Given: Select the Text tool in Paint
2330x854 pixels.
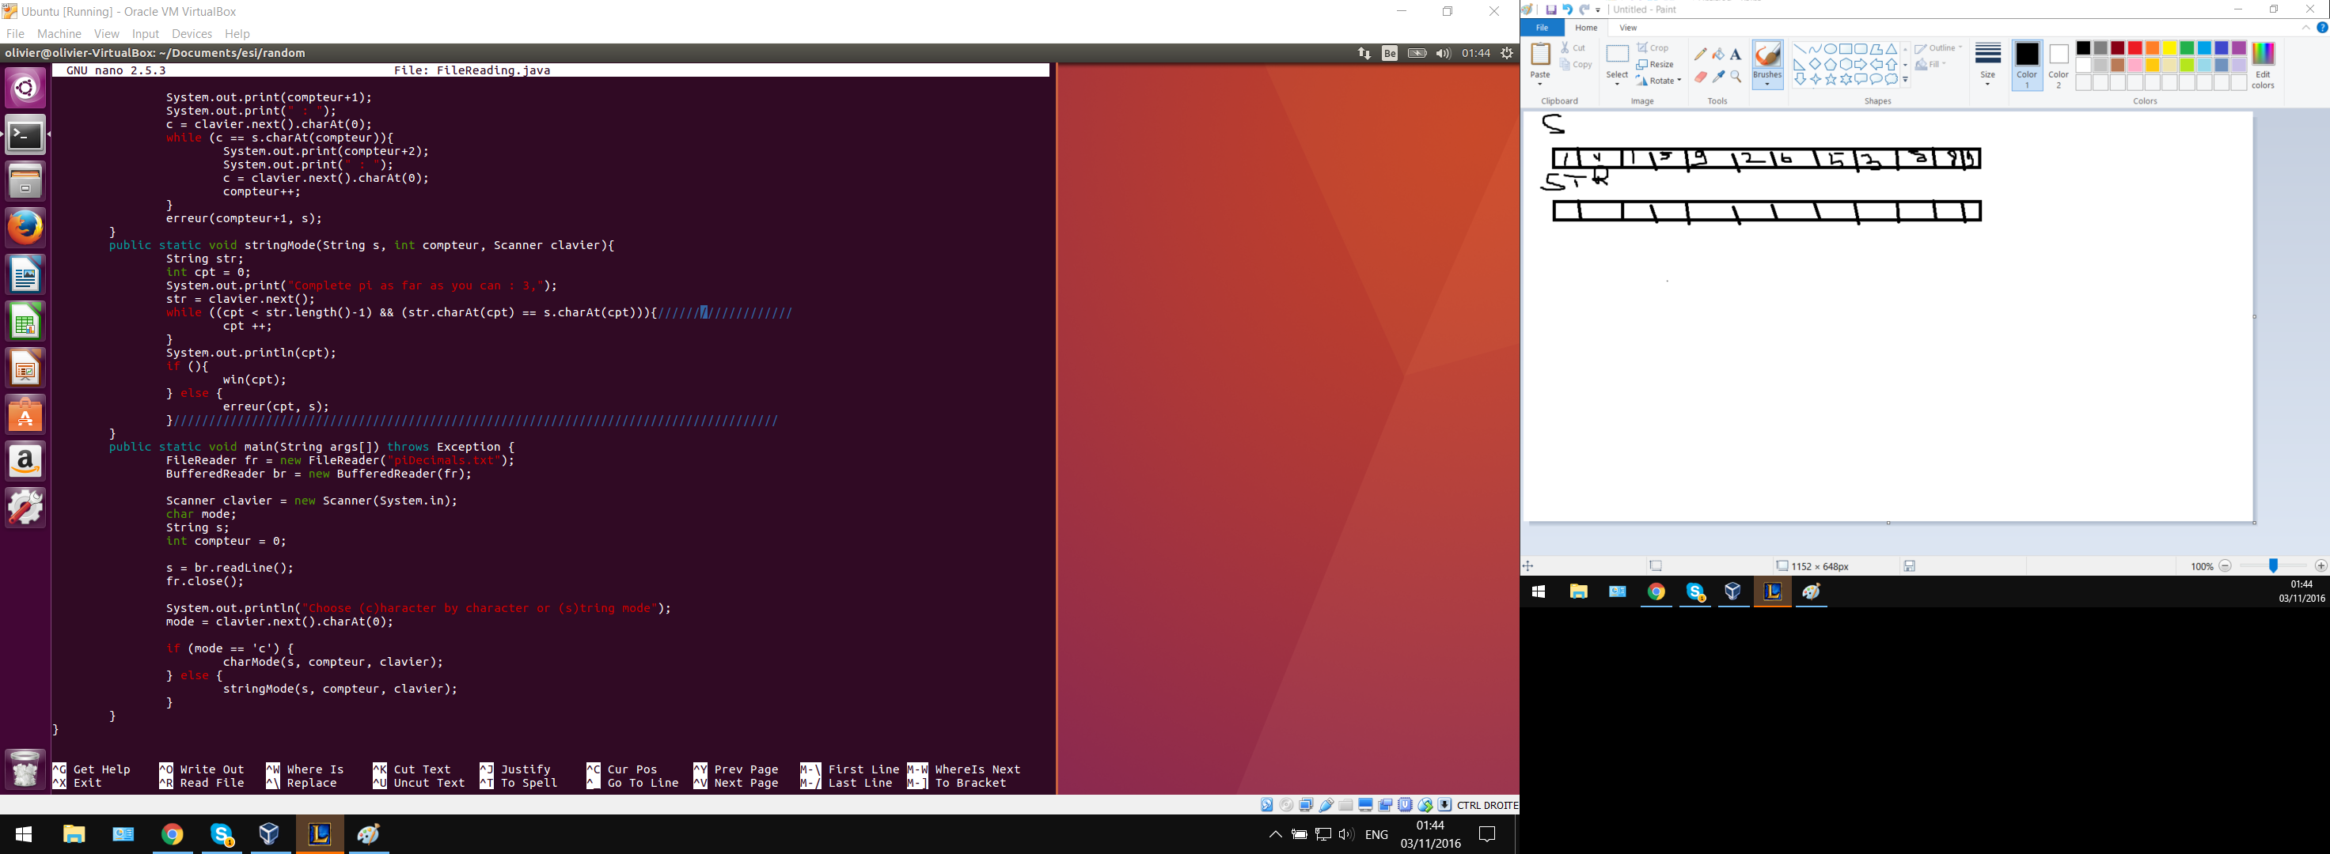Looking at the screenshot, I should 1735,55.
